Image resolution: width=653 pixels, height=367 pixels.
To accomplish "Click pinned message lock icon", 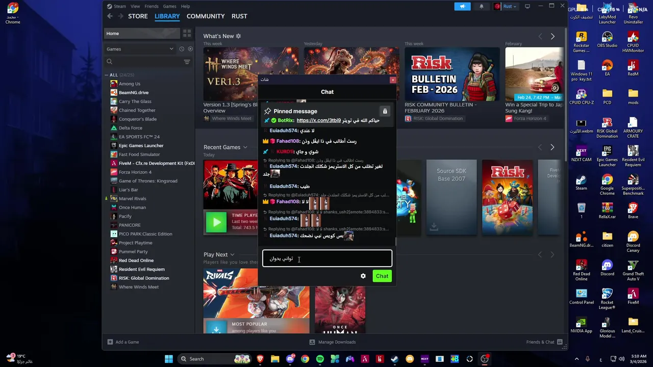I will click(385, 111).
